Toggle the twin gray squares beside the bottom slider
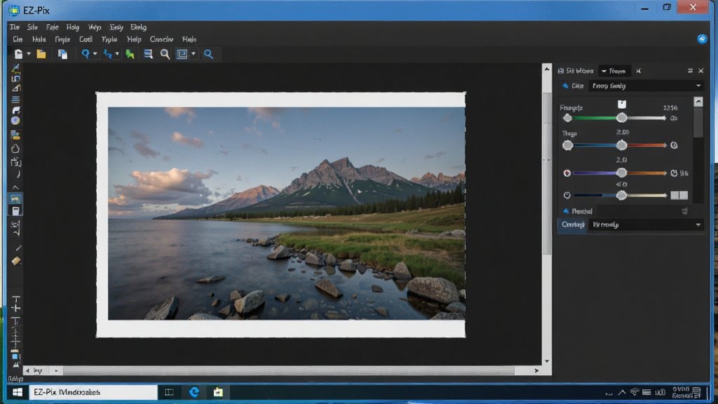The height and width of the screenshot is (404, 718). coord(679,195)
